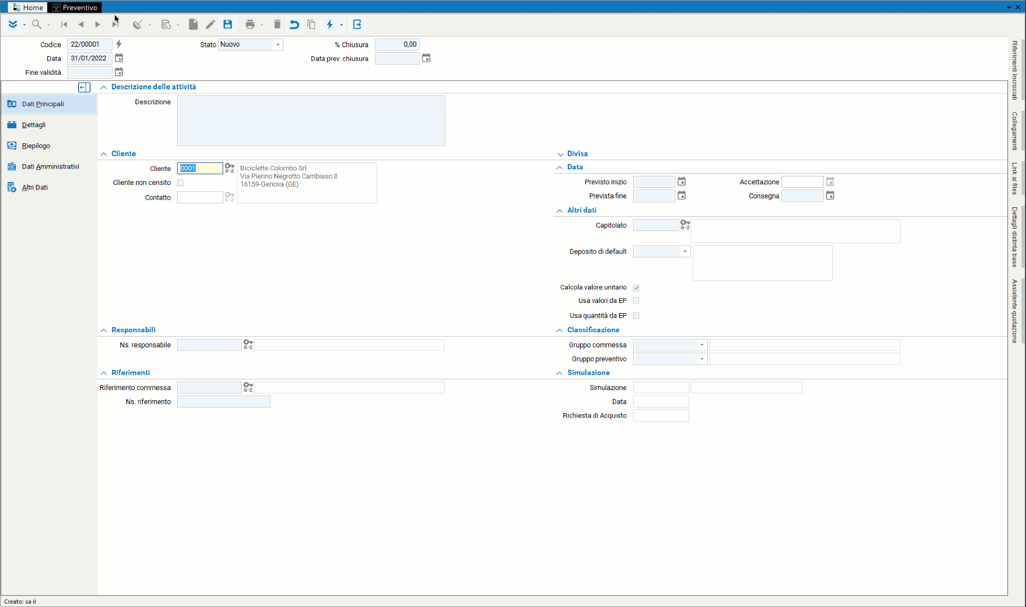This screenshot has height=607, width=1026.
Task: Open Link ai files side panel
Action: (x=1015, y=179)
